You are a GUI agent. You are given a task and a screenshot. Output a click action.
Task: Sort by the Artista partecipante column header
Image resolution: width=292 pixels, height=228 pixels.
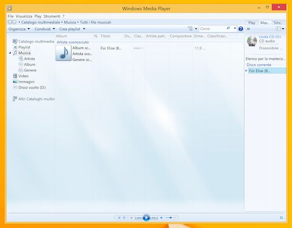pyautogui.click(x=157, y=36)
